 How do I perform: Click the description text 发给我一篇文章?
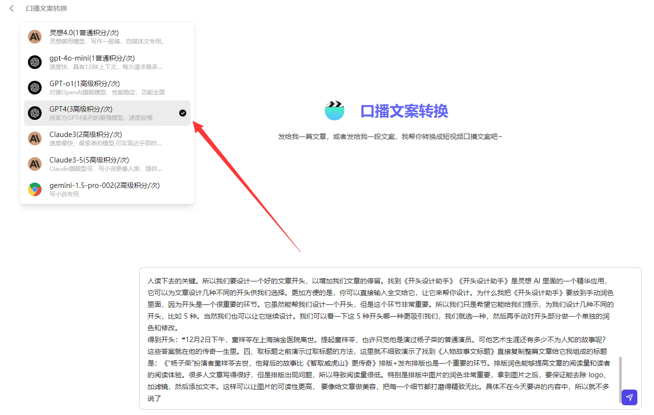(x=390, y=137)
